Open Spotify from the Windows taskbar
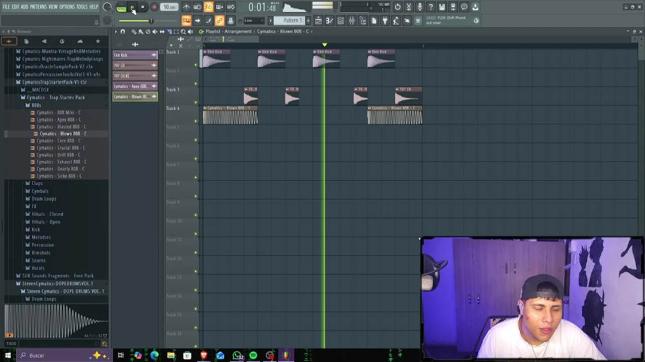This screenshot has width=645, height=362. pos(253,355)
